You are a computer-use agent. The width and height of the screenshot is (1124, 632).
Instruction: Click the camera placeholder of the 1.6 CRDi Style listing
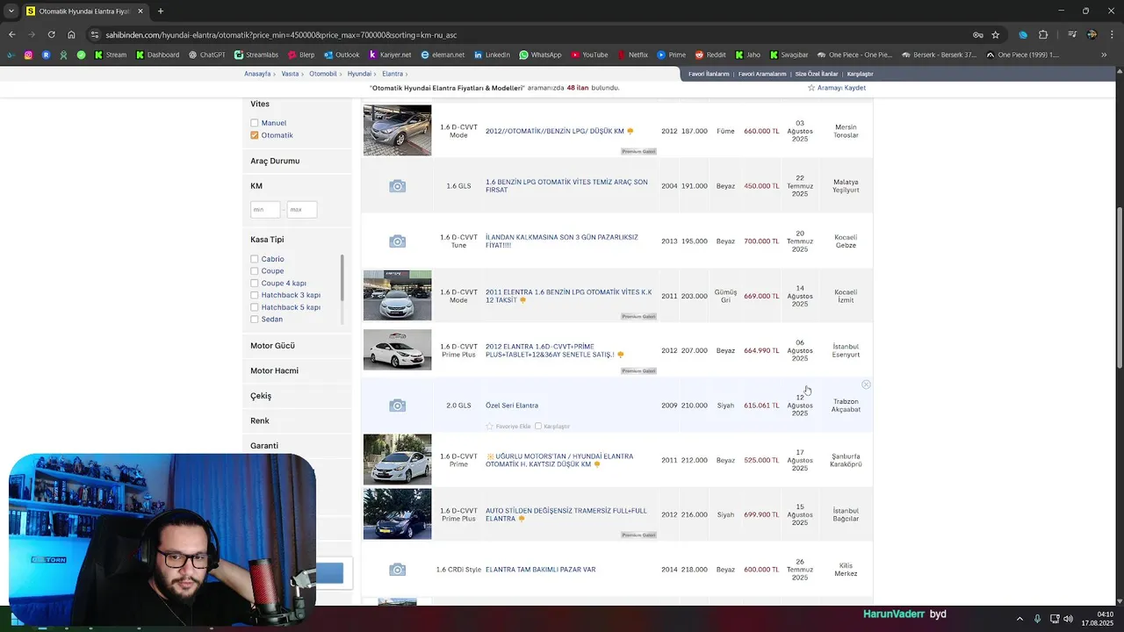[398, 570]
